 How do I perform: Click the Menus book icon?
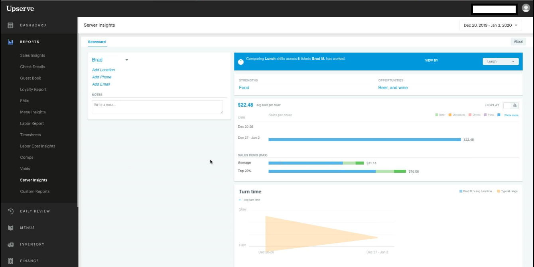11,228
